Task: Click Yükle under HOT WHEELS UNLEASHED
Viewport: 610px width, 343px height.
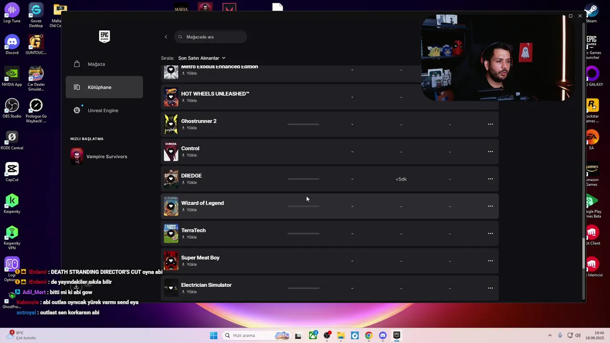Action: click(189, 101)
